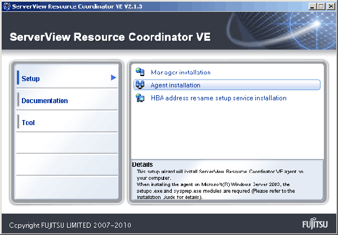This screenshot has height=235, width=338.
Task: Click the blue arrow next to Setup
Action: (x=113, y=78)
